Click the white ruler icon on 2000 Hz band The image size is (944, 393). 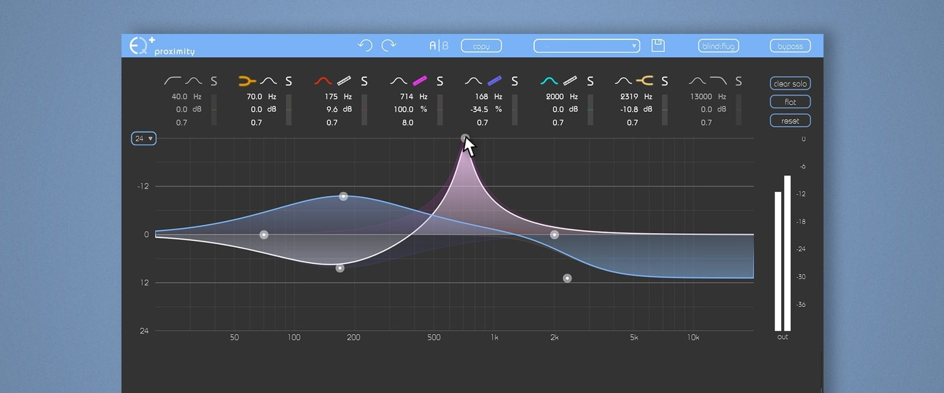tap(570, 81)
